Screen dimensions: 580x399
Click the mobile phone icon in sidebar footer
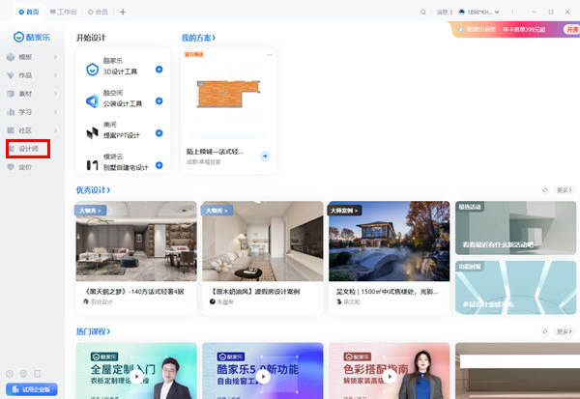point(38,374)
